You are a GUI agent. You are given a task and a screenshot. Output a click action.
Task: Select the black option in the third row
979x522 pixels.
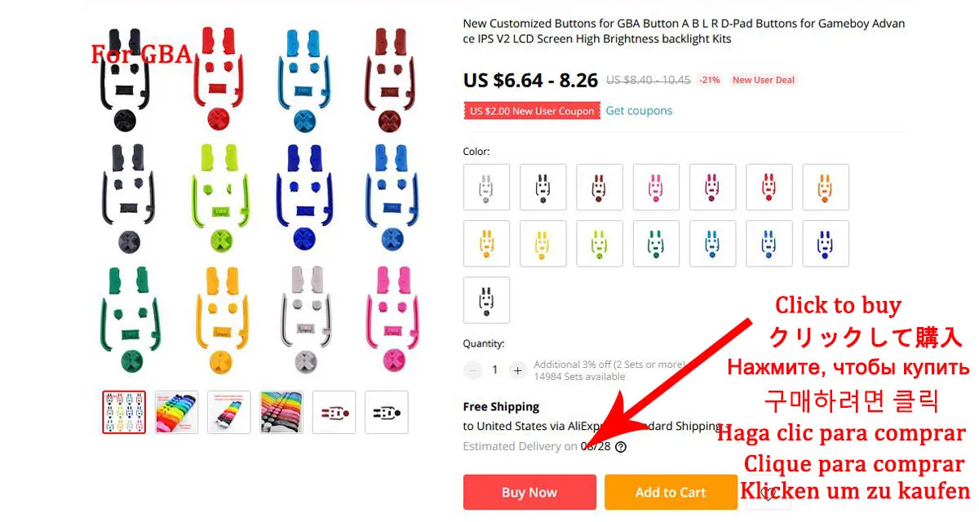[487, 300]
